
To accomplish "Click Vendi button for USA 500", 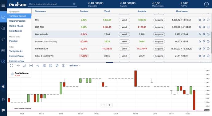I will pos(124,27).
